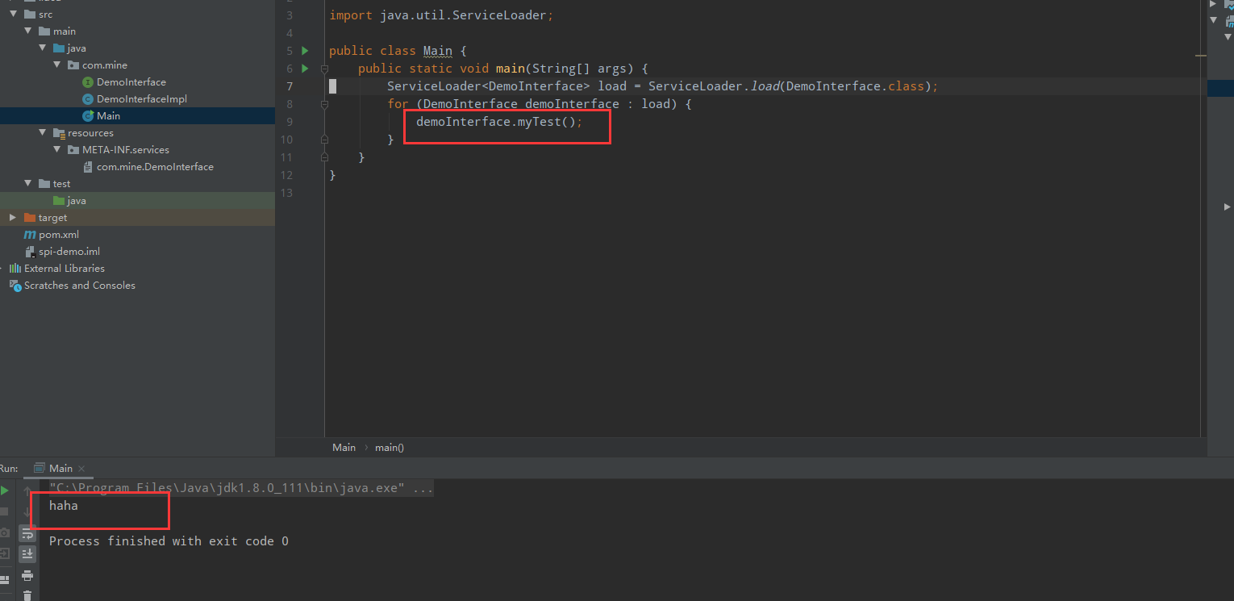Select spi-demo.iml in project tree
Viewport: 1234px width, 601px height.
[x=69, y=252]
